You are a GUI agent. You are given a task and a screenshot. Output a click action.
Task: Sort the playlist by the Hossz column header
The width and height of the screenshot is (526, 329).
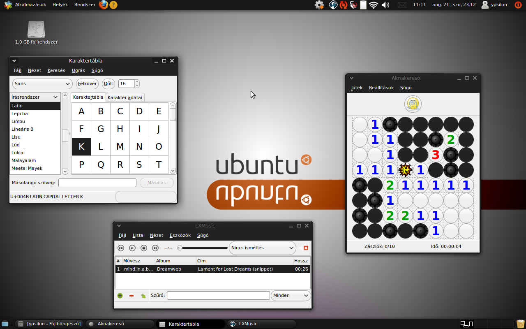pyautogui.click(x=301, y=261)
